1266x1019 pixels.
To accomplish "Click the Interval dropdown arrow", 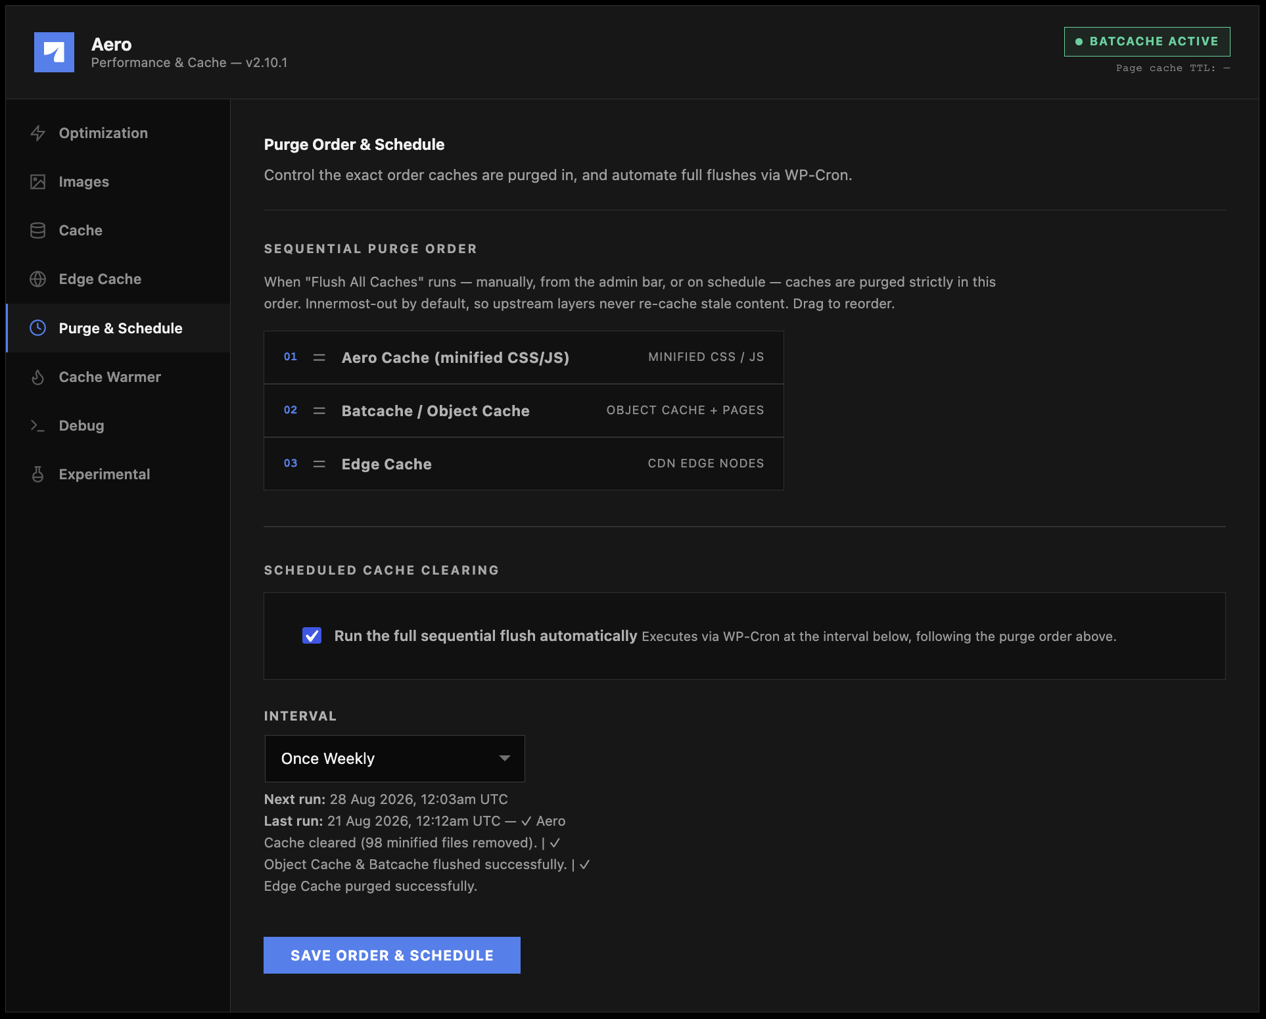I will coord(505,759).
